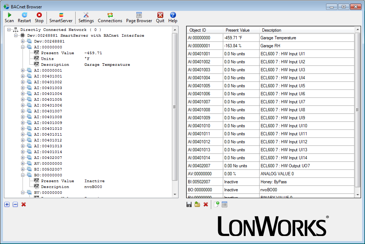Select the AI:00401013 tree item
Viewport: 365px width, 244px height.
pos(48,146)
